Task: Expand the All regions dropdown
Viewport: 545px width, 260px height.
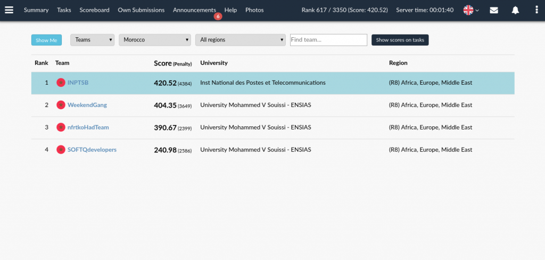Action: click(241, 40)
